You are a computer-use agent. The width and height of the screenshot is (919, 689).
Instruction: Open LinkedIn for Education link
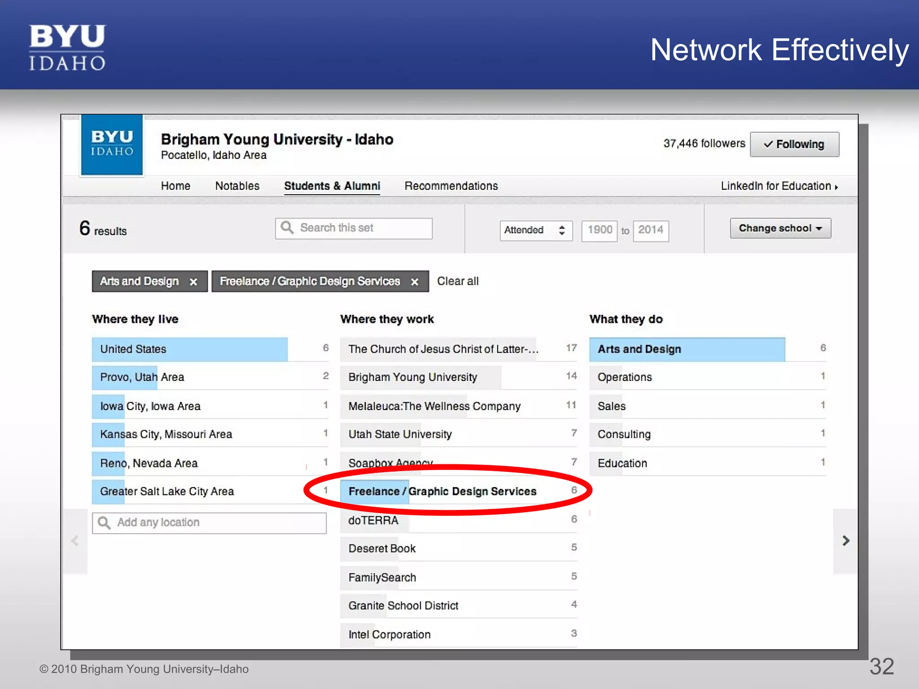pyautogui.click(x=779, y=186)
